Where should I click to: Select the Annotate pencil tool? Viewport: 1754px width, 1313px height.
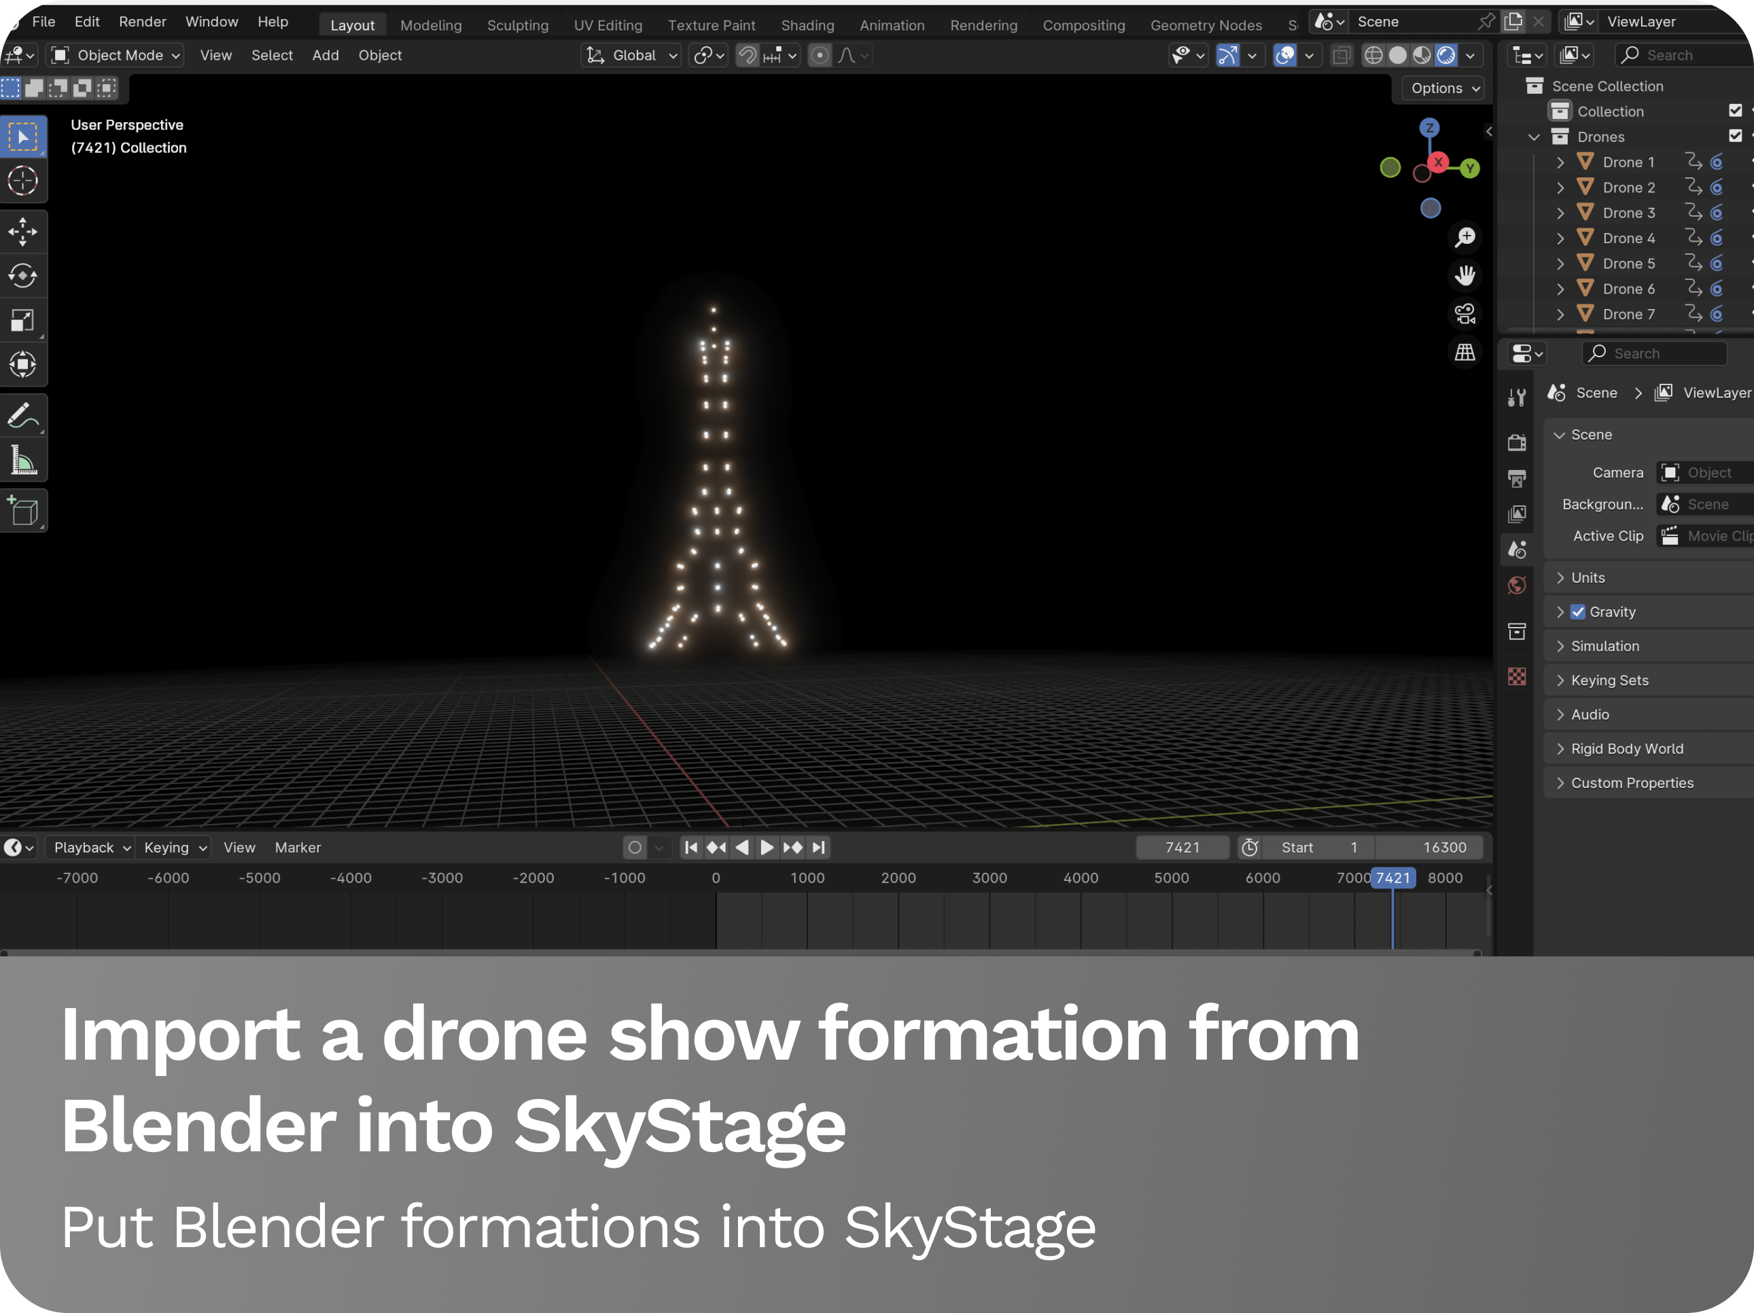click(x=23, y=416)
